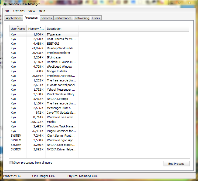
Task: Close the Task Manager window
Action: (x=189, y=3)
